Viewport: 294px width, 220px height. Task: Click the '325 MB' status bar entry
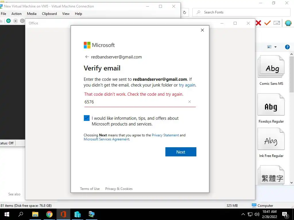[x=232, y=205]
